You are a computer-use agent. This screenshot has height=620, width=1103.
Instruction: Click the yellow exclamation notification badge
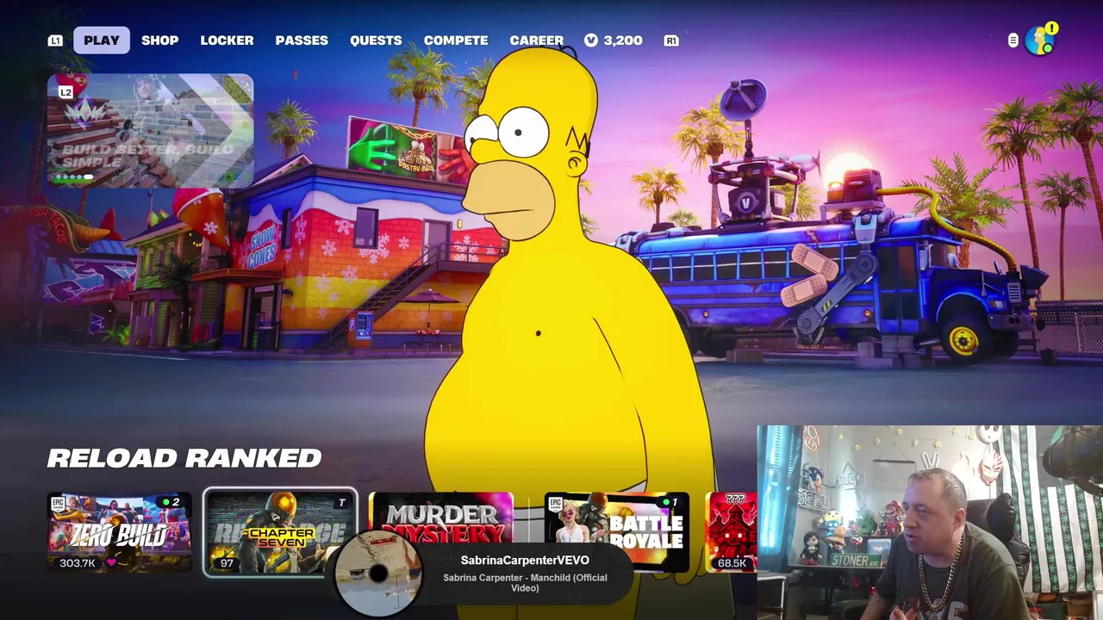click(x=1051, y=28)
